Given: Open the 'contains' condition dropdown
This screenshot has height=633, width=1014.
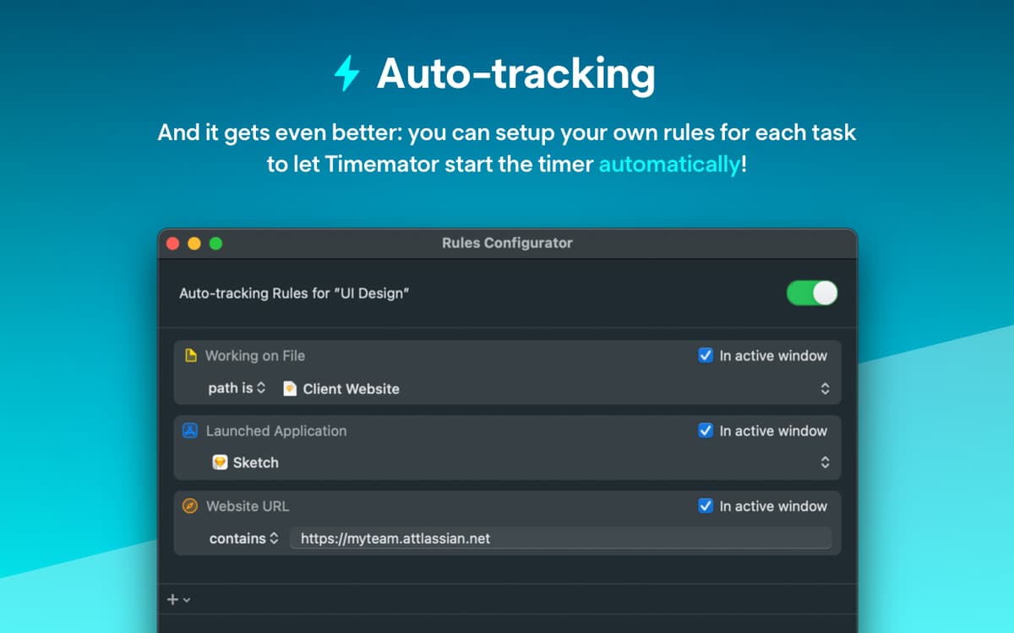Looking at the screenshot, I should coord(244,538).
